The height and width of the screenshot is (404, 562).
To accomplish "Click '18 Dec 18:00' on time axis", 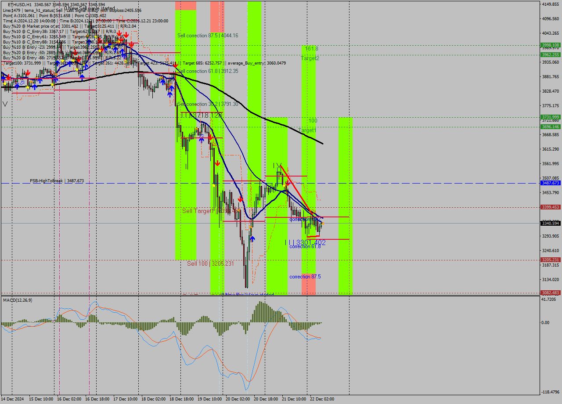I will click(x=182, y=399).
